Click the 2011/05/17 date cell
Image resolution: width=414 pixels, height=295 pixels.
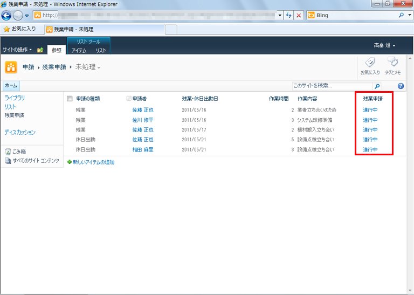[x=194, y=129]
